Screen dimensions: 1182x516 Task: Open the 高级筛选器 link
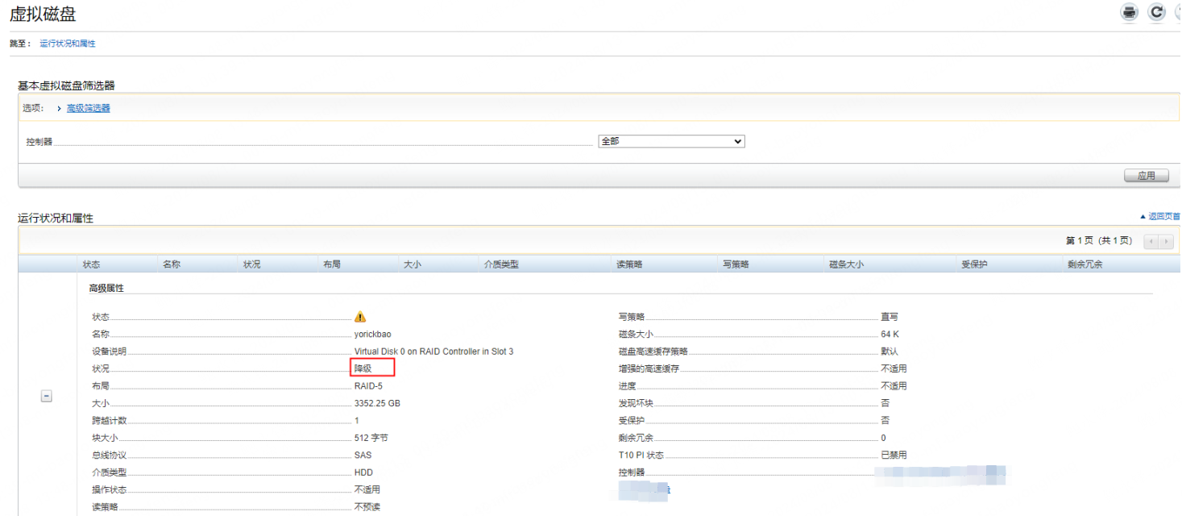tap(88, 108)
